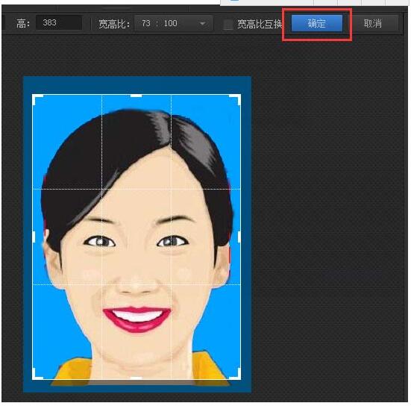Viewport: 411px width, 406px height.
Task: Expand the 宽高比 dropdown arrow
Action: click(202, 24)
